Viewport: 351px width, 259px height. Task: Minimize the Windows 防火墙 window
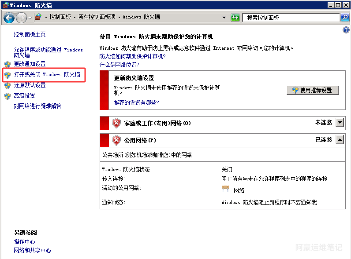(x=331, y=5)
